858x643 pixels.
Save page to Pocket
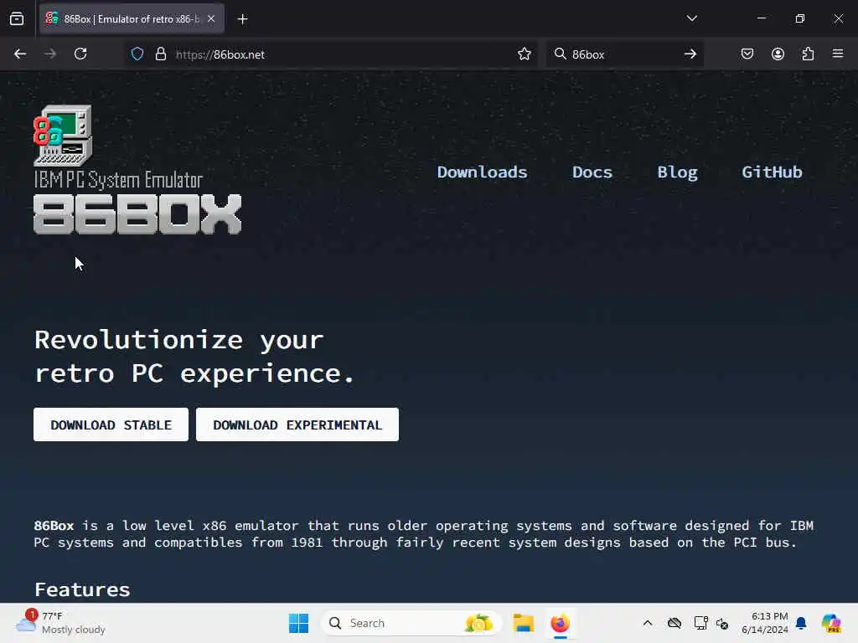coord(747,54)
